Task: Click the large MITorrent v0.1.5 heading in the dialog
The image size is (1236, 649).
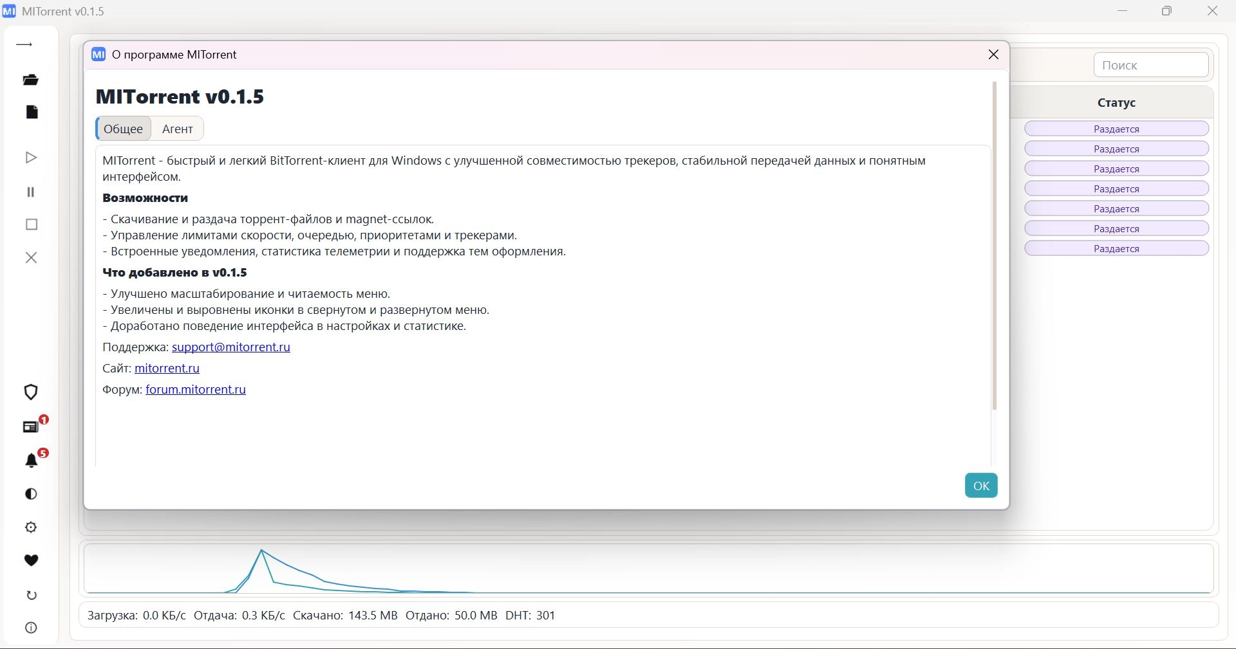Action: coord(180,96)
